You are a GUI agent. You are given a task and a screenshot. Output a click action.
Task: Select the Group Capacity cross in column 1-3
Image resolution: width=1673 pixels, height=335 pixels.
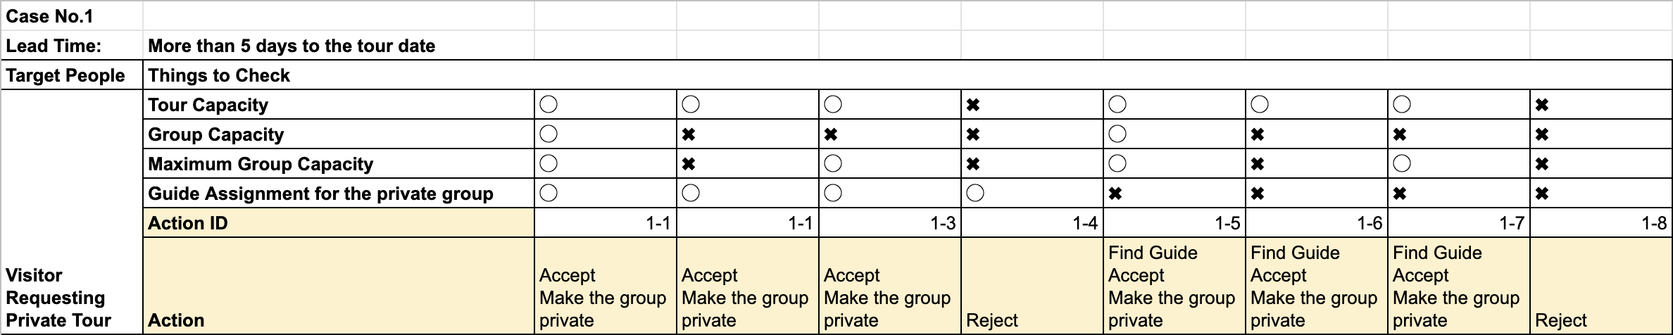point(831,134)
